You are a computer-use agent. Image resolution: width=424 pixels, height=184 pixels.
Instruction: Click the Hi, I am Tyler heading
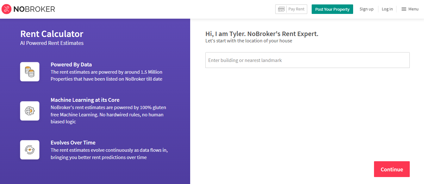pos(262,34)
